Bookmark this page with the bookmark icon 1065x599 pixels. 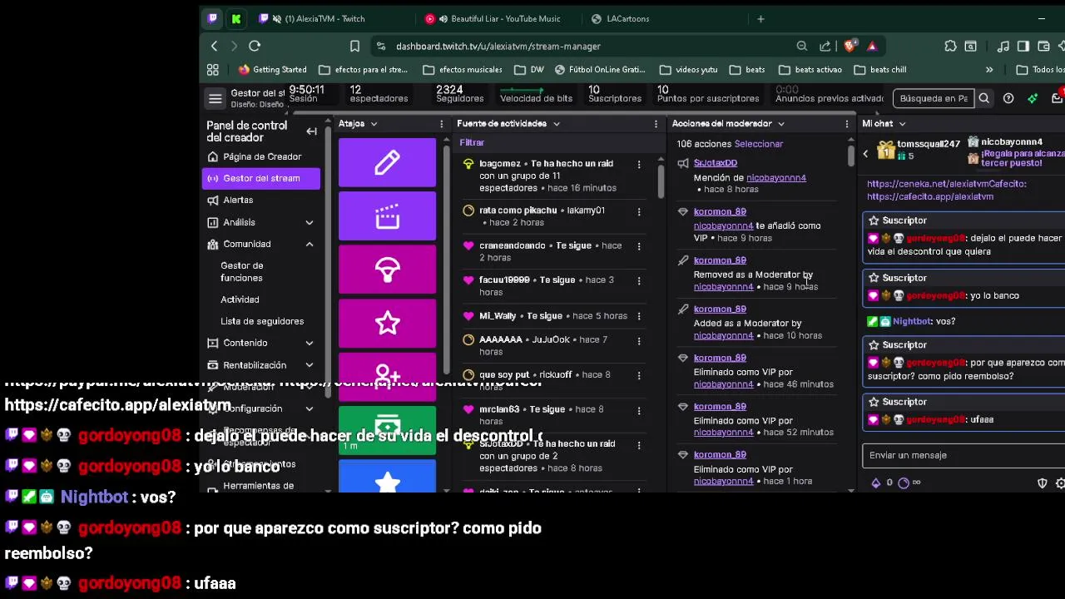click(354, 46)
